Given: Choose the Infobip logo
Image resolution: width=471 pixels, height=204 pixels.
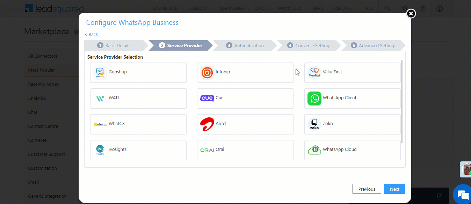Looking at the screenshot, I should point(207,73).
